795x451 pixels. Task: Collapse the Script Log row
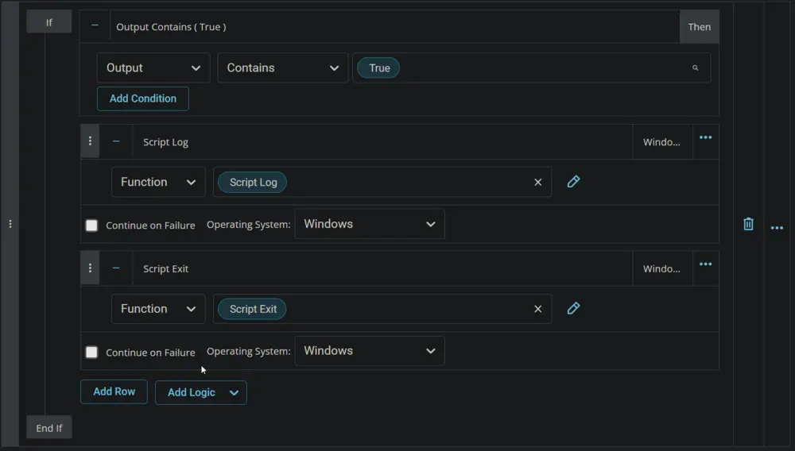click(116, 141)
